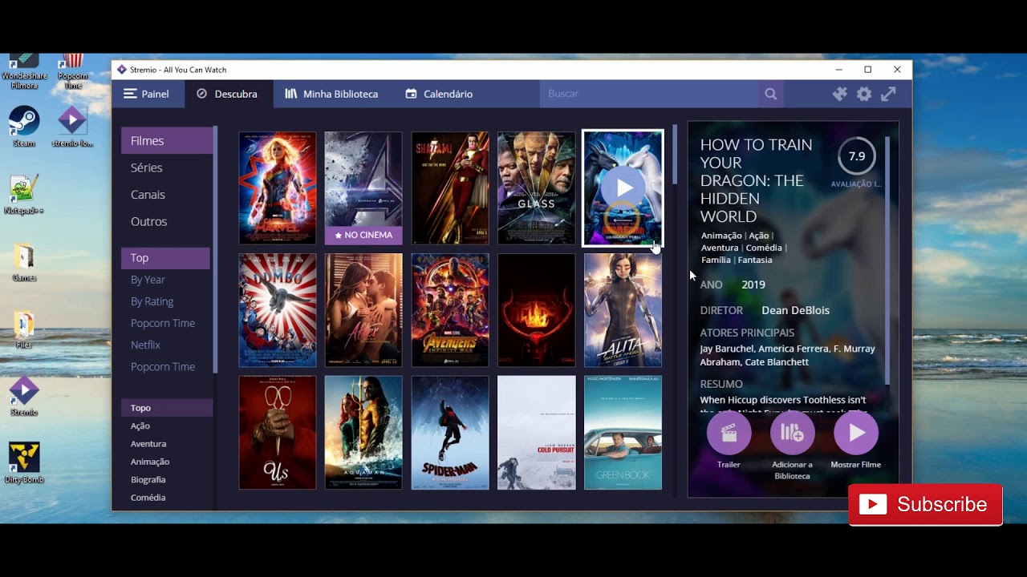The image size is (1027, 577).
Task: Select the Avengers poster labeled No Cinema
Action: 363,188
